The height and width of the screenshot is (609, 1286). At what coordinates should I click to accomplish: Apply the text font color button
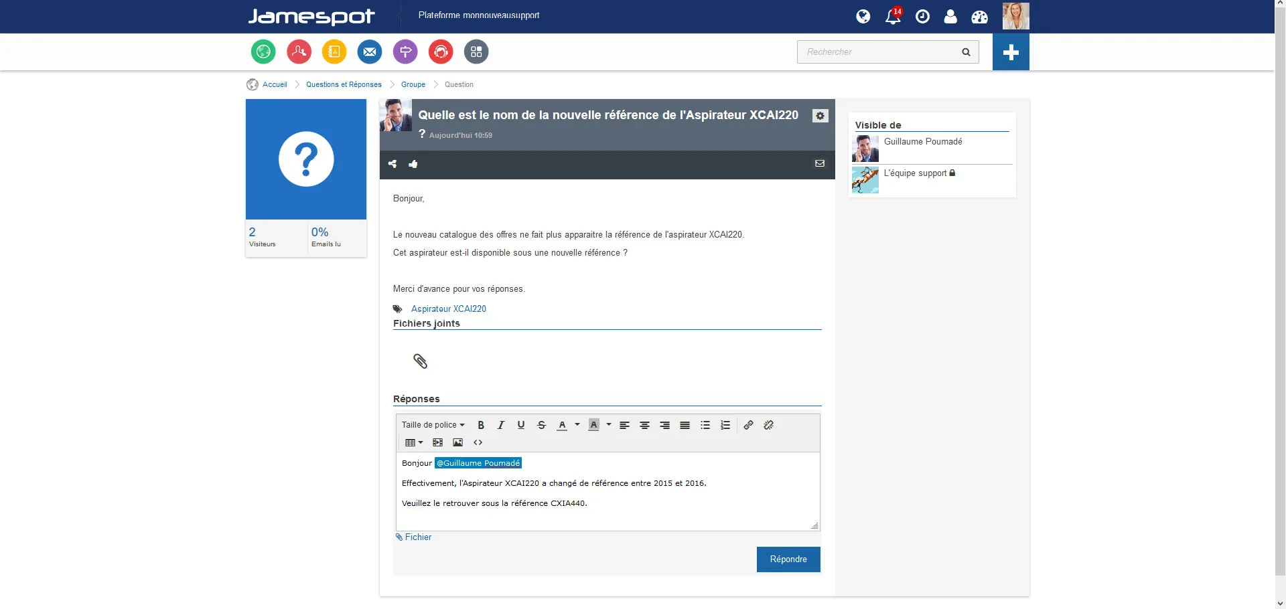(562, 425)
